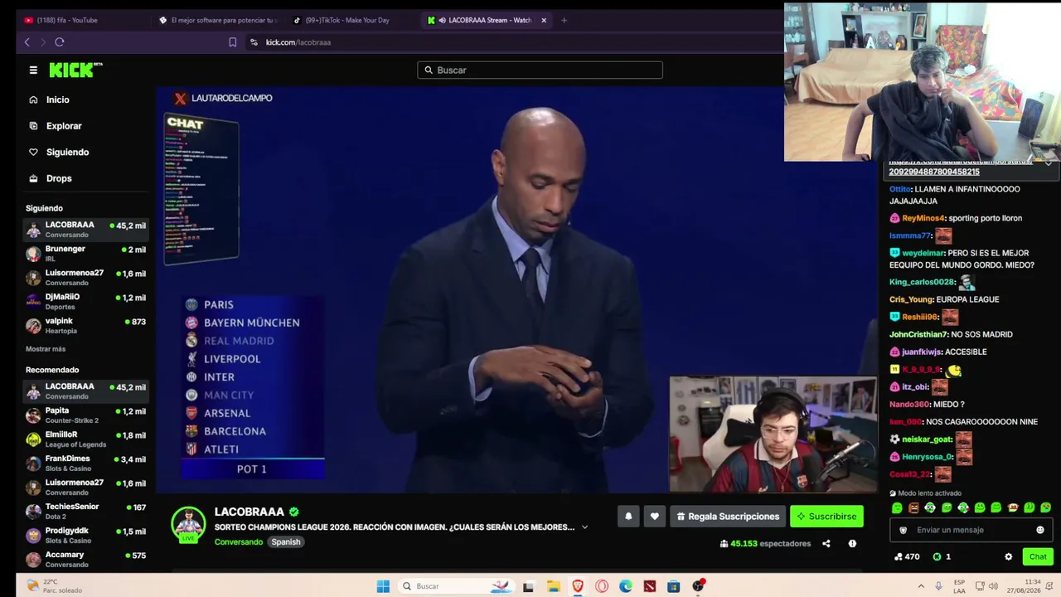Show hidden system tray icons

[x=921, y=586]
